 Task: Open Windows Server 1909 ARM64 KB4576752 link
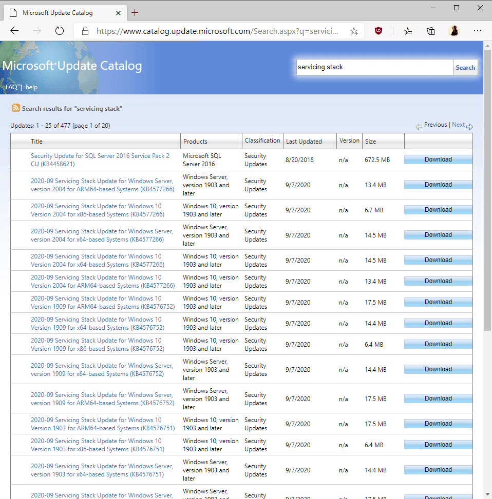pos(102,399)
